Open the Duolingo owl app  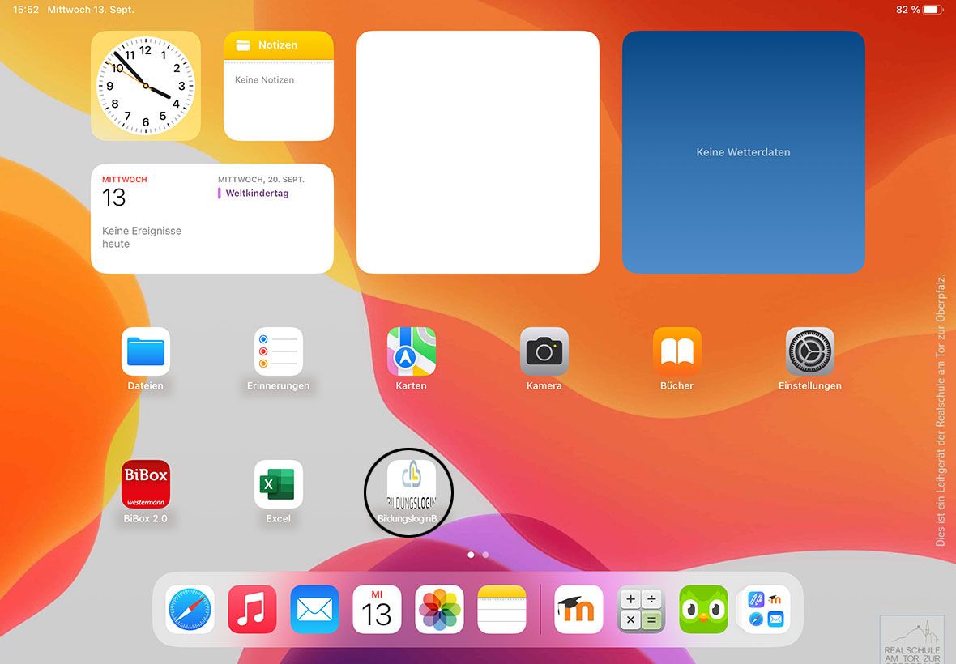tap(703, 609)
